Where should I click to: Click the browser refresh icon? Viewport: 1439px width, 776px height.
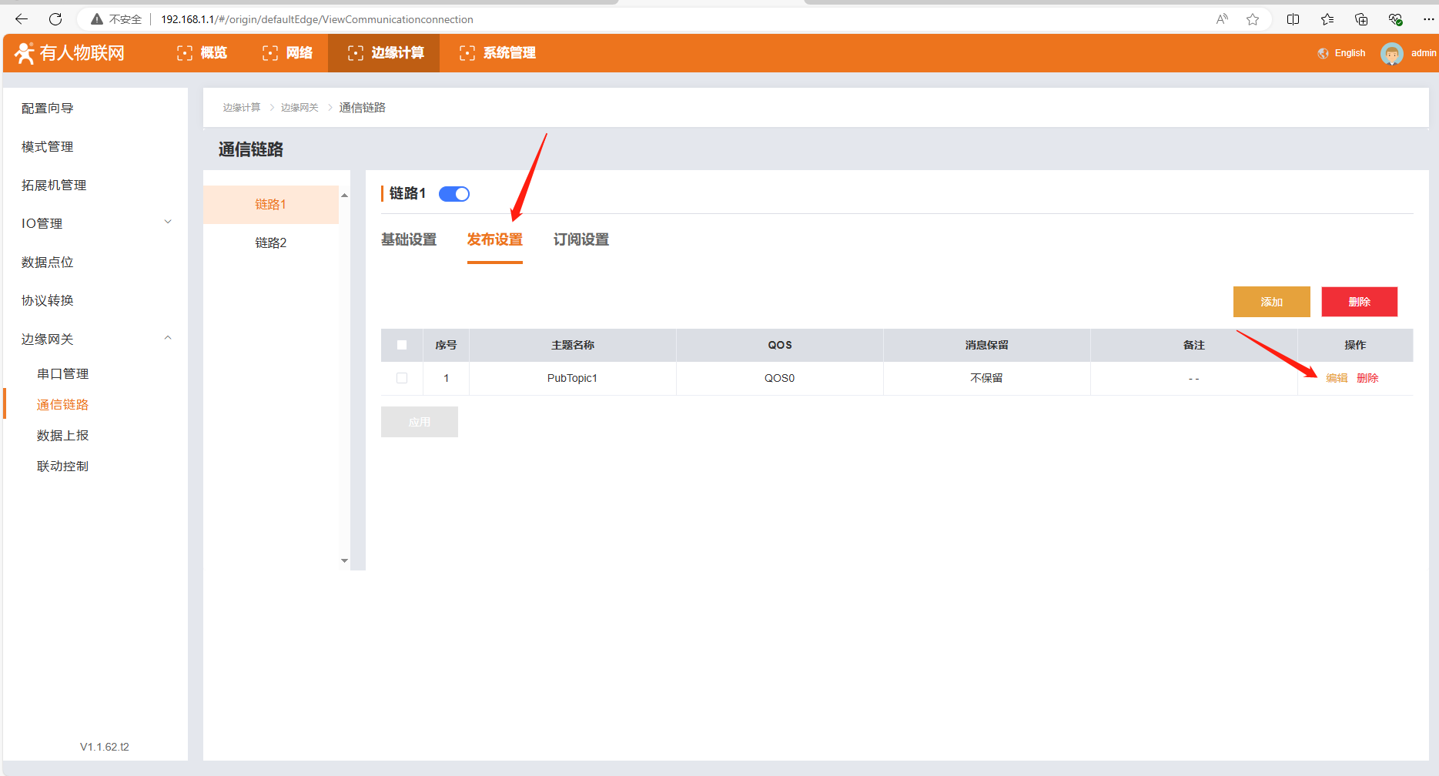point(55,19)
